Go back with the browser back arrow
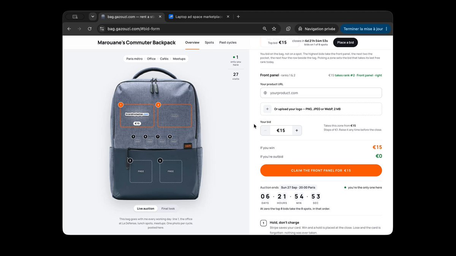This screenshot has width=456, height=256. [69, 29]
